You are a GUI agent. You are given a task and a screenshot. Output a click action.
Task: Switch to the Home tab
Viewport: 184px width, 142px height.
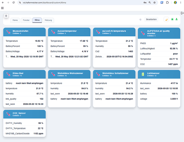click(x=15, y=20)
